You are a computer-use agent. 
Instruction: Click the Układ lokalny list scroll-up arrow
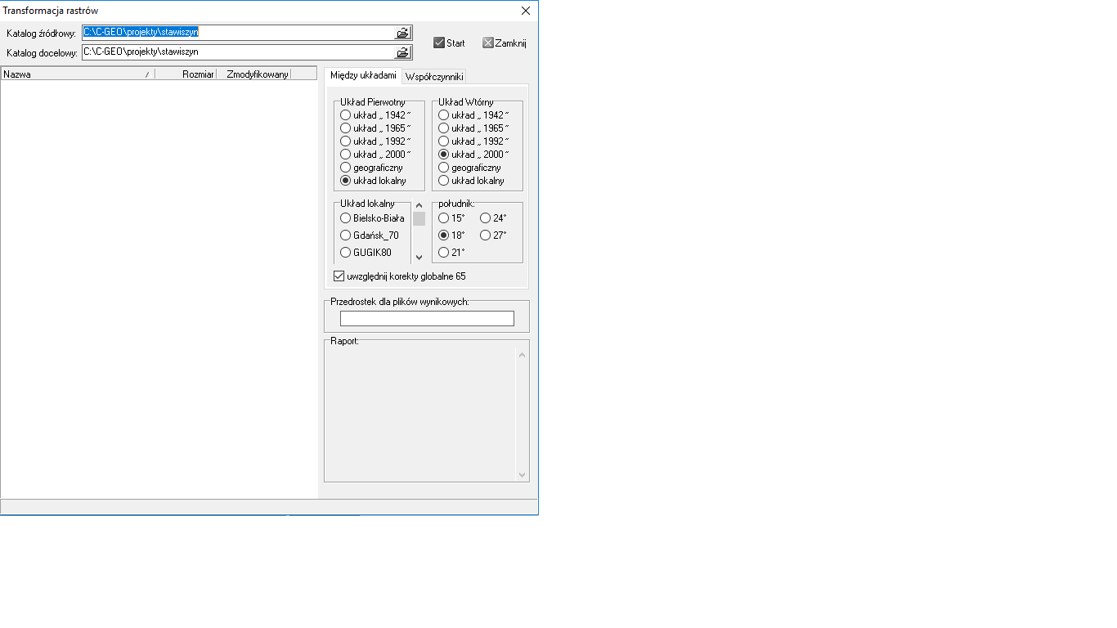[x=419, y=206]
